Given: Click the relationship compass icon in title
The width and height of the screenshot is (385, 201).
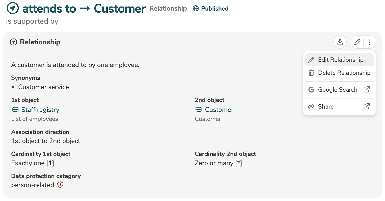Looking at the screenshot, I should pos(13,8).
